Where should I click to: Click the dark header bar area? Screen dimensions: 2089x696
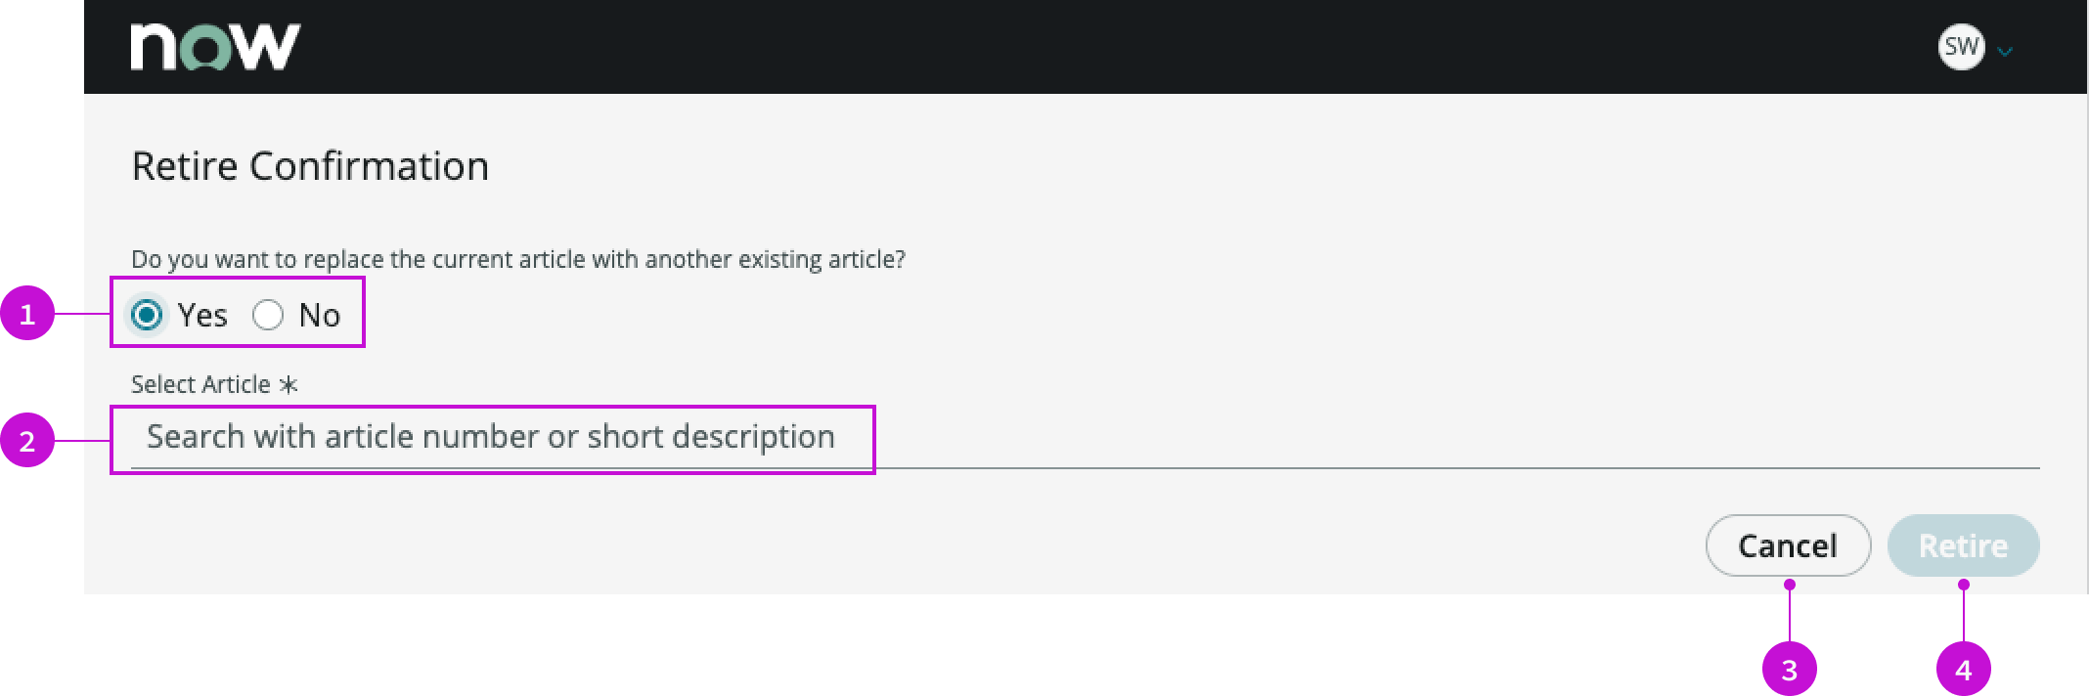click(1076, 44)
